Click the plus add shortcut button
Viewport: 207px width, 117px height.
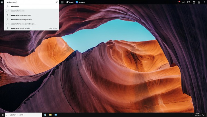[62, 2]
